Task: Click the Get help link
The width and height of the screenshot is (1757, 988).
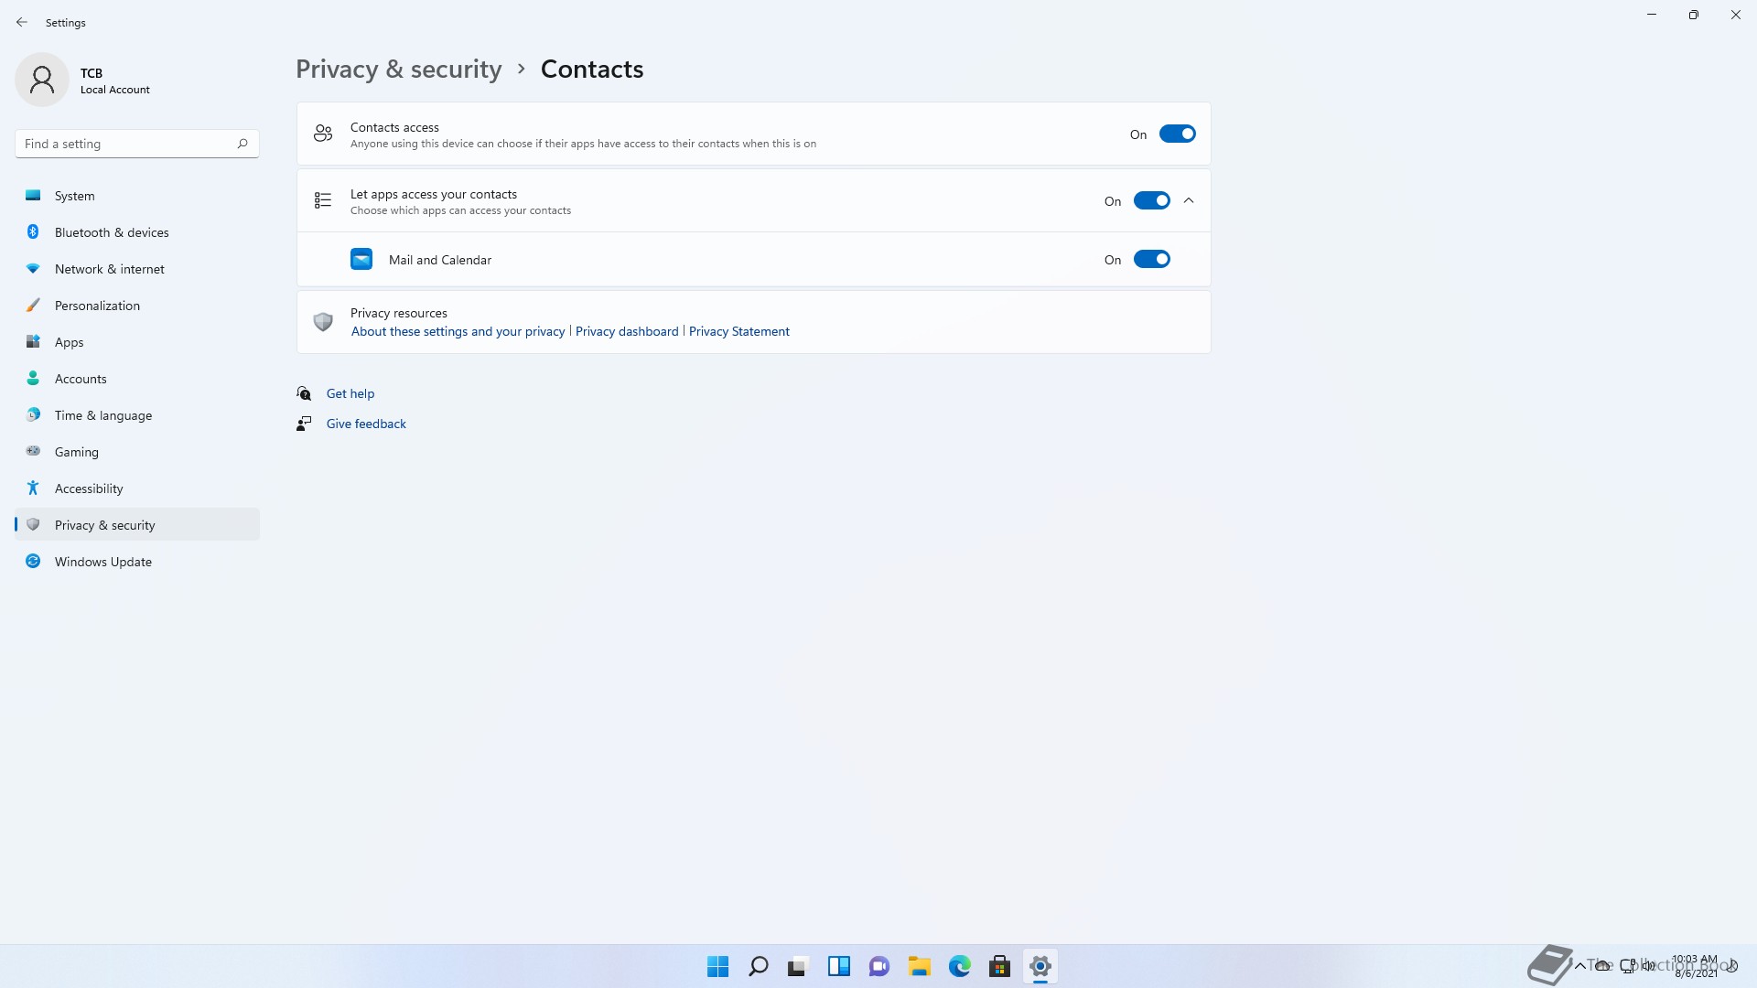Action: pos(350,393)
